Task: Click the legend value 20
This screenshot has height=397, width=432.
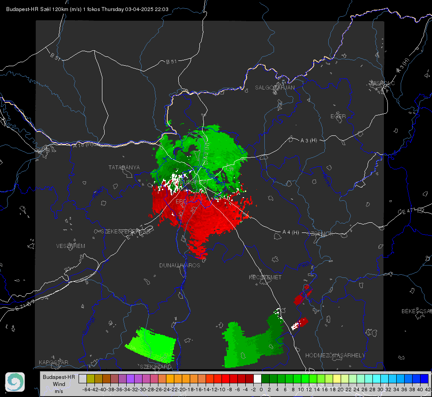Action: 341,390
